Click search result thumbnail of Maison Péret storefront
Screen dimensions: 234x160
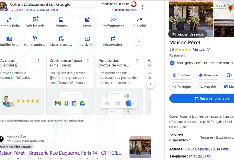point(140,147)
